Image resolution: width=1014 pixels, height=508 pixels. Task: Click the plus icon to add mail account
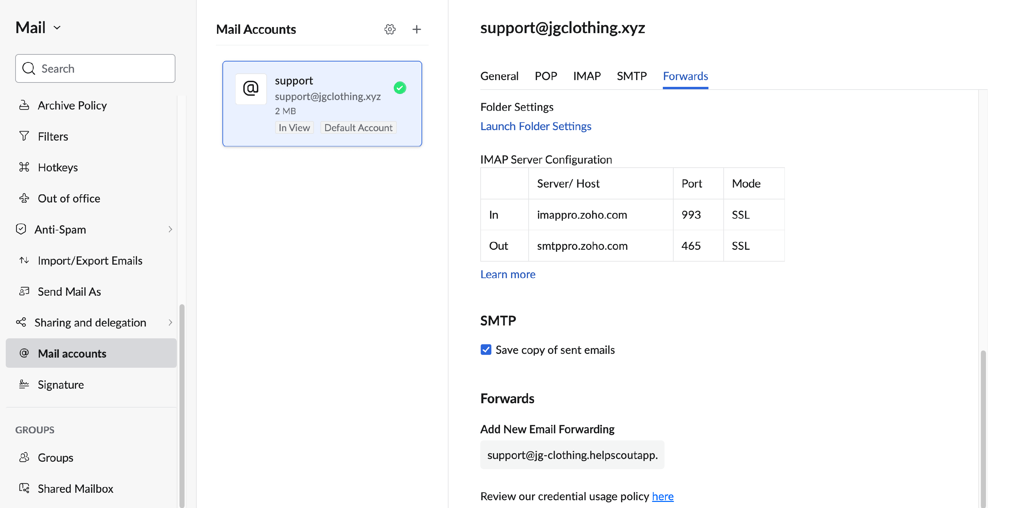(x=416, y=29)
